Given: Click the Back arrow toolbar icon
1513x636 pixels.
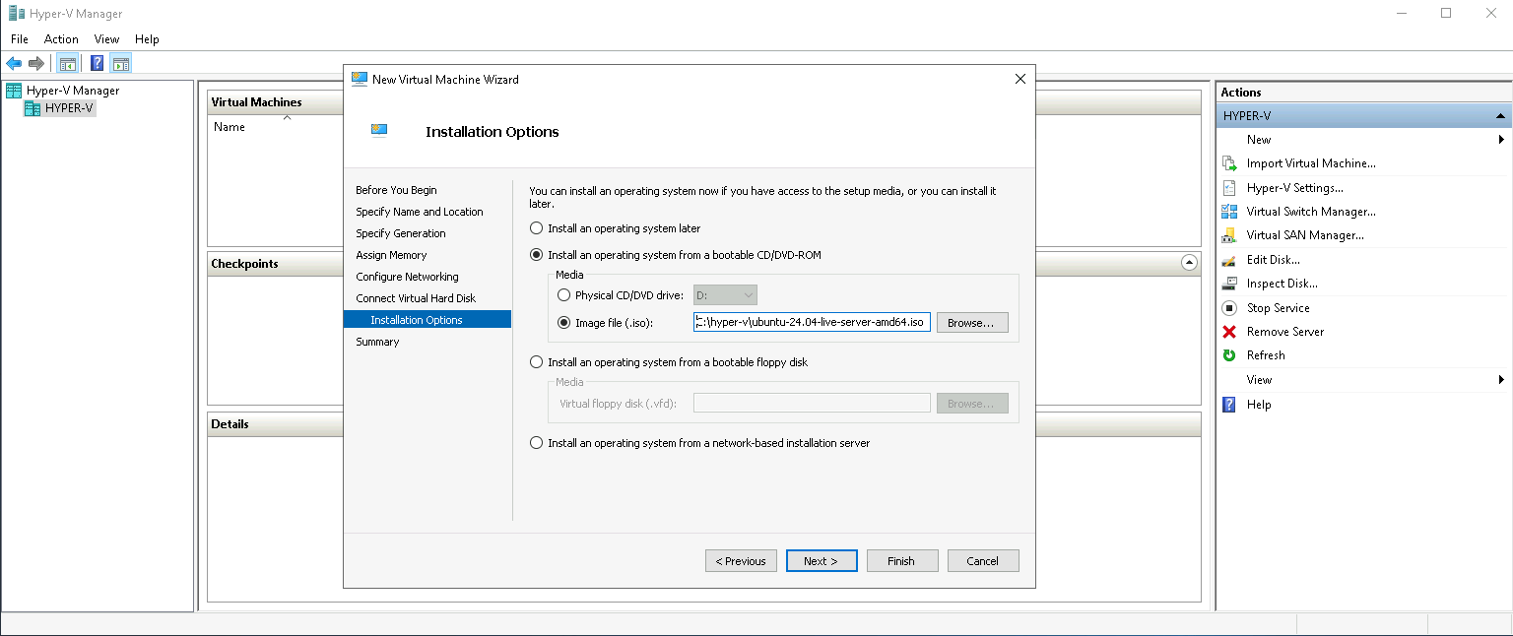Looking at the screenshot, I should tap(14, 64).
